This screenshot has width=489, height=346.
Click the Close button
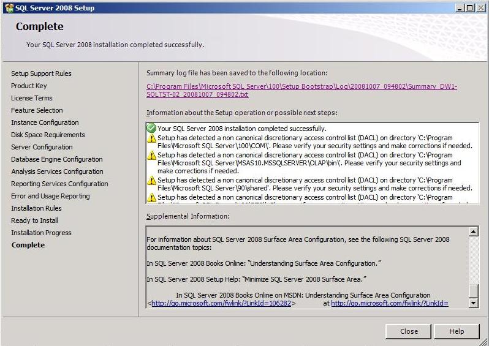point(408,331)
